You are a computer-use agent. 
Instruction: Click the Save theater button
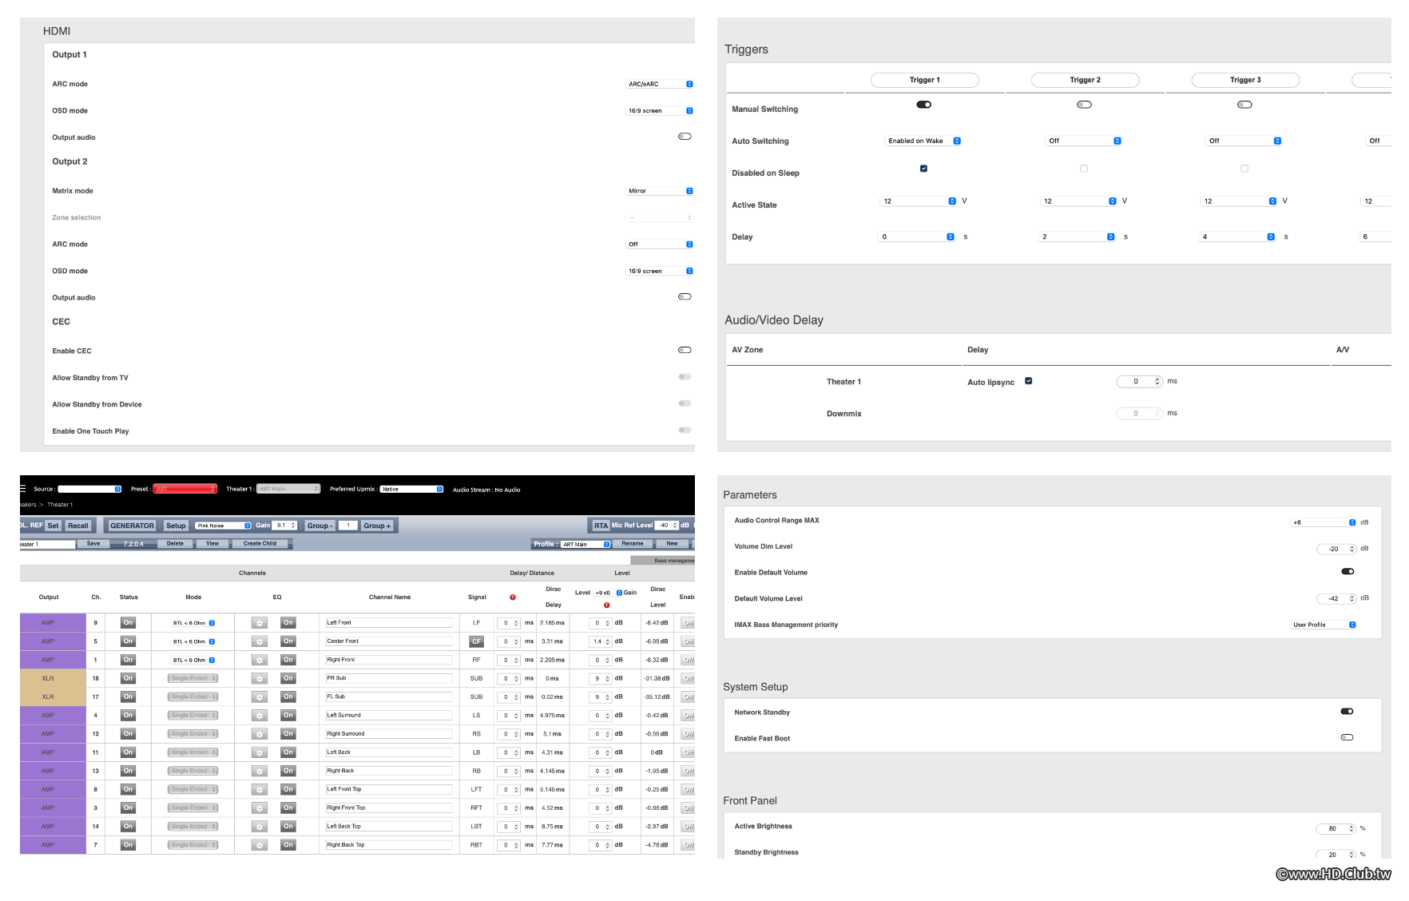pos(93,544)
